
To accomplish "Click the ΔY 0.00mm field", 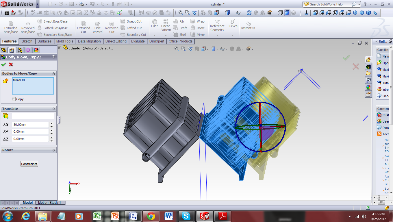I will pyautogui.click(x=30, y=132).
